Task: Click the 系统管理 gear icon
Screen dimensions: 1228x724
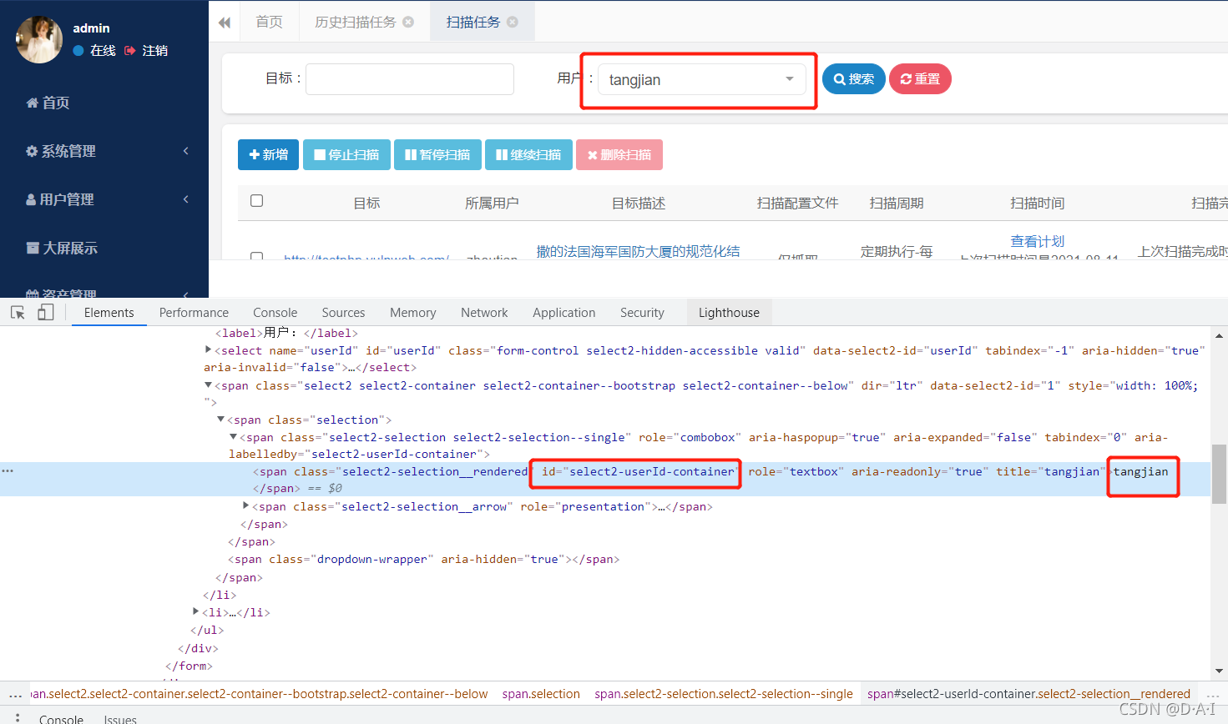Action: tap(32, 151)
